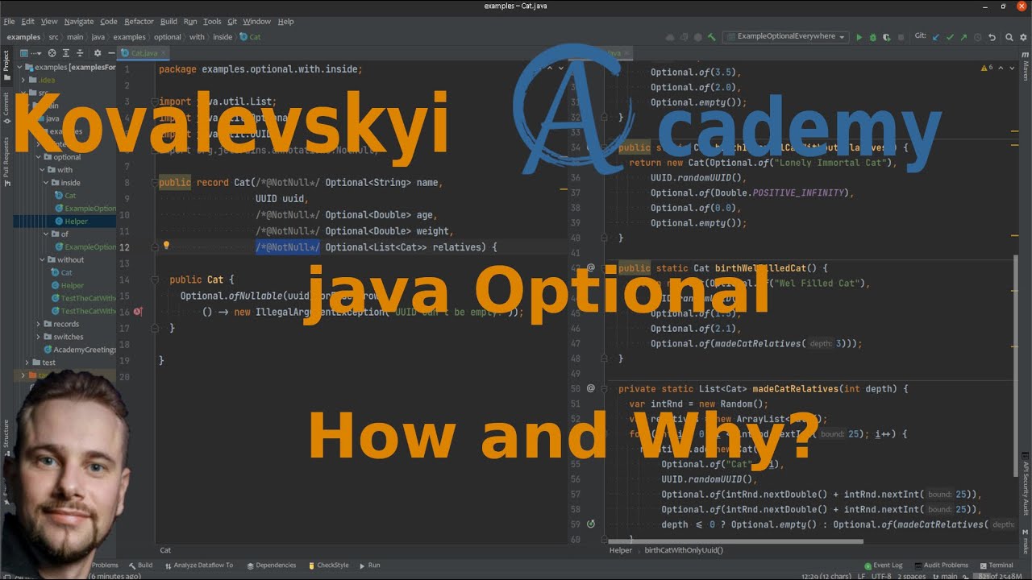Open Analyze Dataflow To tool window
This screenshot has width=1032, height=580.
pyautogui.click(x=198, y=565)
